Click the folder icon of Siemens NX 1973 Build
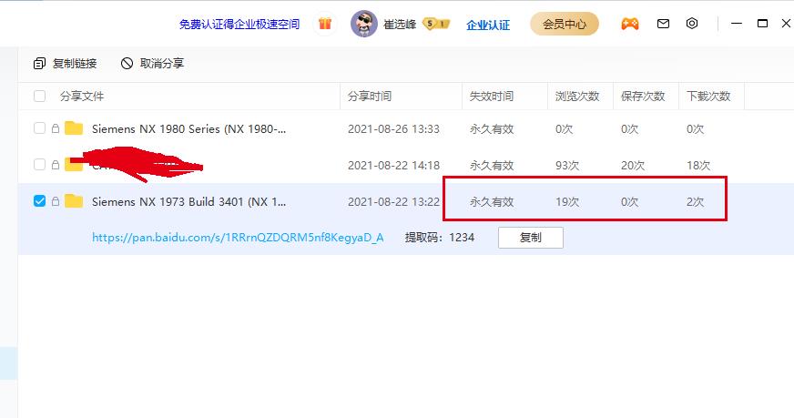This screenshot has width=794, height=418. tap(74, 201)
